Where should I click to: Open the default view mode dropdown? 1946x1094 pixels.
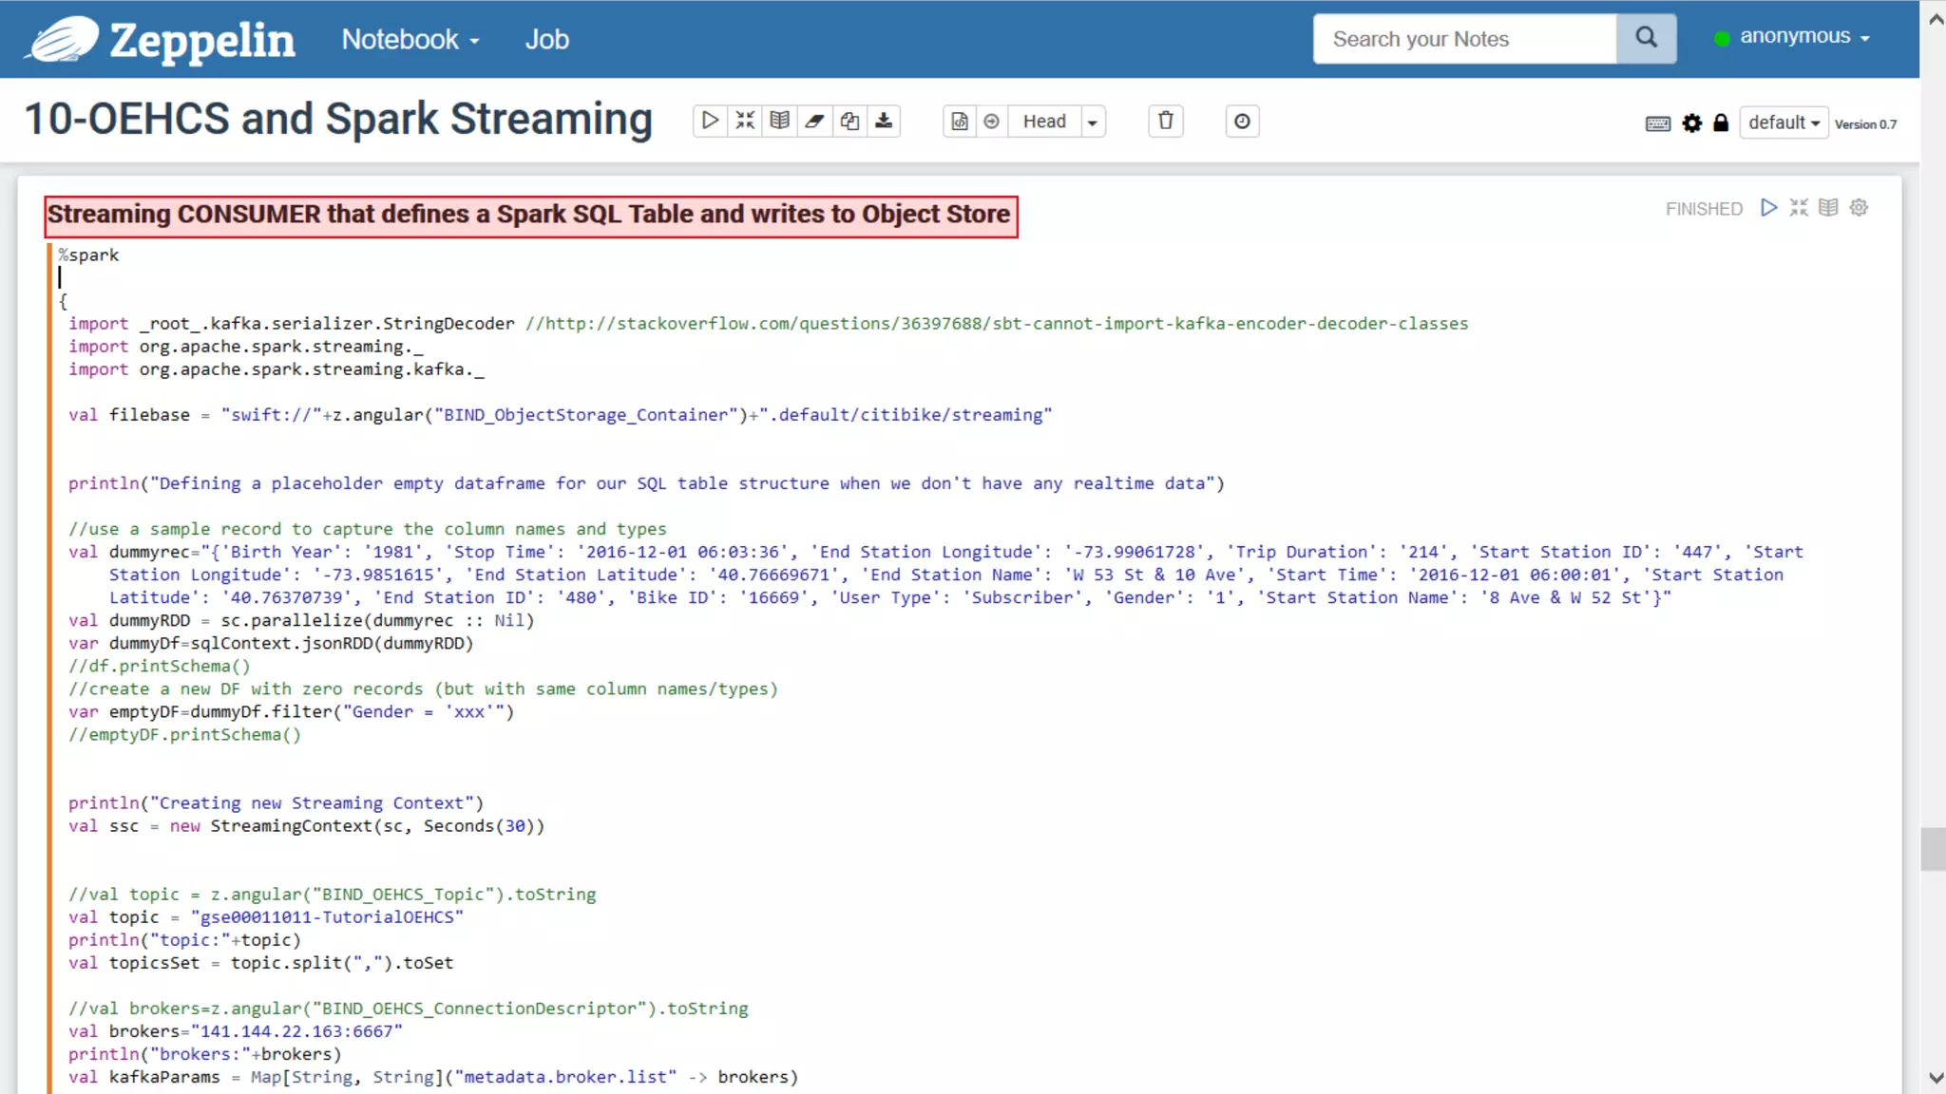pyautogui.click(x=1784, y=123)
